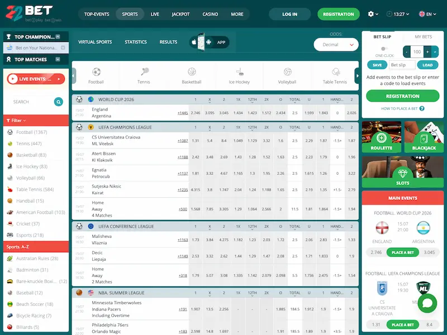The height and width of the screenshot is (335, 447).
Task: Open the 13:27 time zone dropdown
Action: tap(398, 14)
